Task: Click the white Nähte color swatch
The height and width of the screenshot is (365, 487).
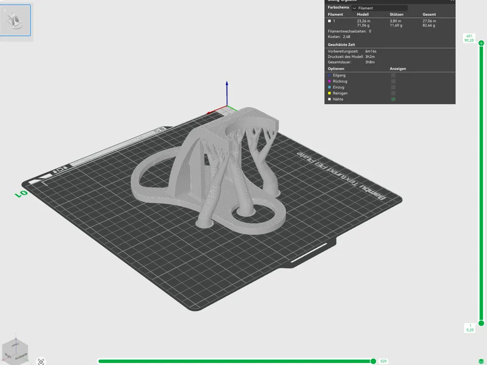Action: coord(330,99)
